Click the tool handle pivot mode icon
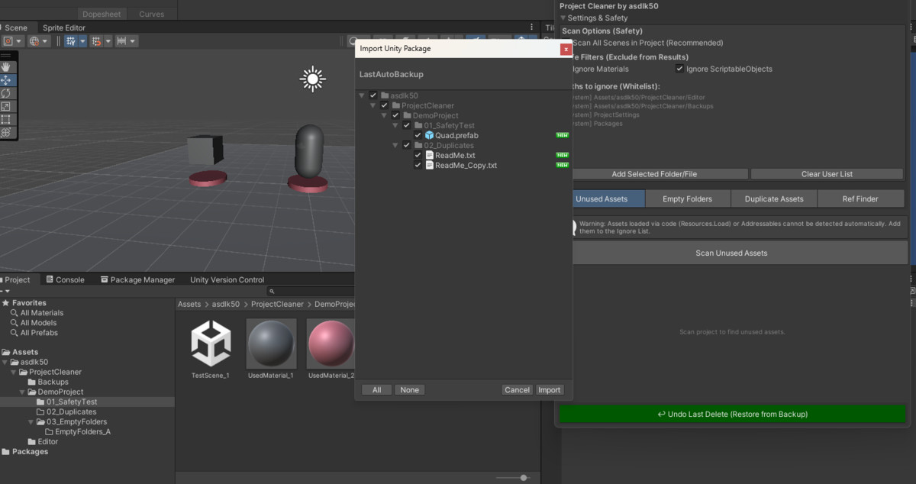The image size is (916, 484). point(8,41)
